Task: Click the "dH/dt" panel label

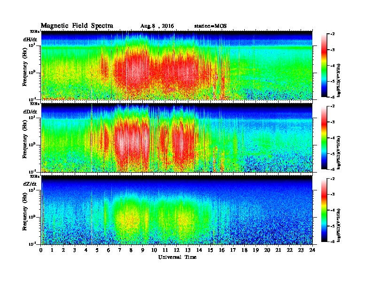Action: point(30,39)
